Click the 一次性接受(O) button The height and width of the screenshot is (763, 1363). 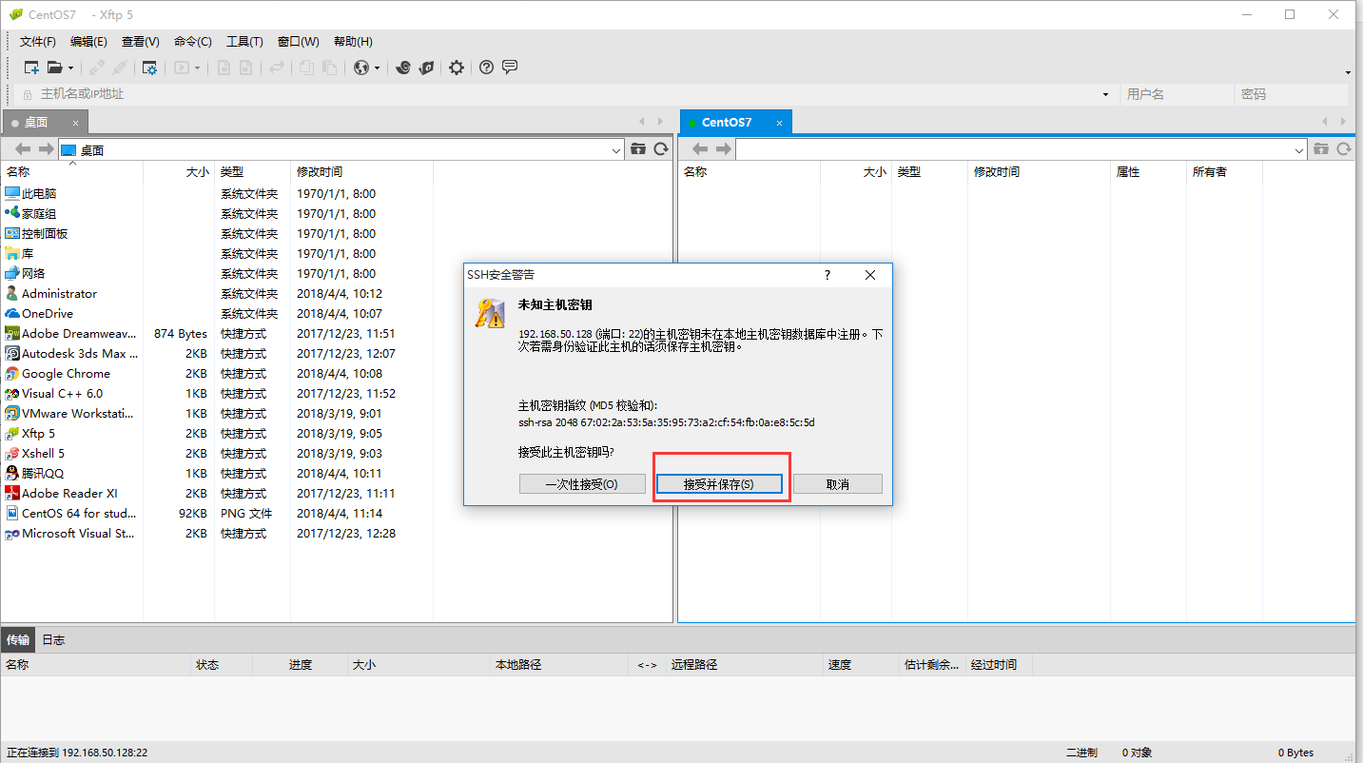point(582,484)
